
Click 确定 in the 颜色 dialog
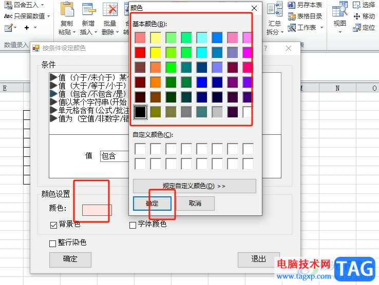point(153,203)
